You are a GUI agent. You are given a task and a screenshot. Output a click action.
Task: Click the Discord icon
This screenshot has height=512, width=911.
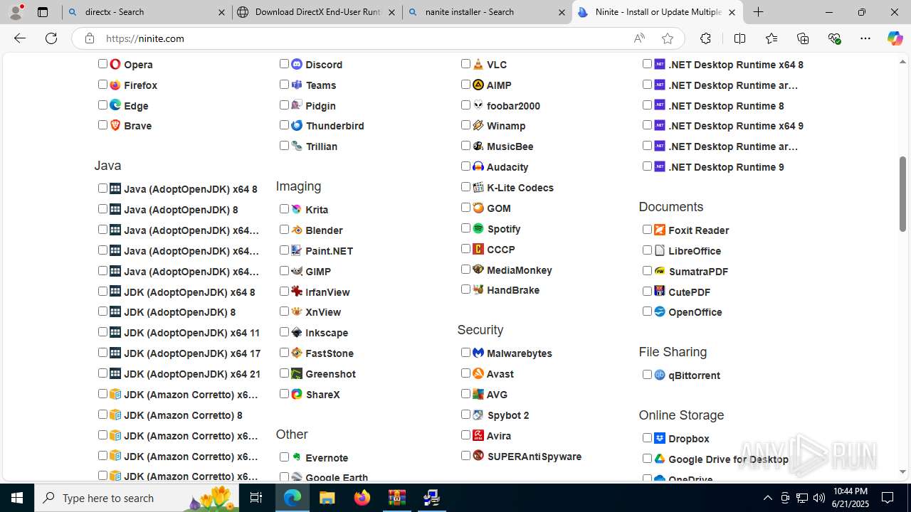point(297,64)
